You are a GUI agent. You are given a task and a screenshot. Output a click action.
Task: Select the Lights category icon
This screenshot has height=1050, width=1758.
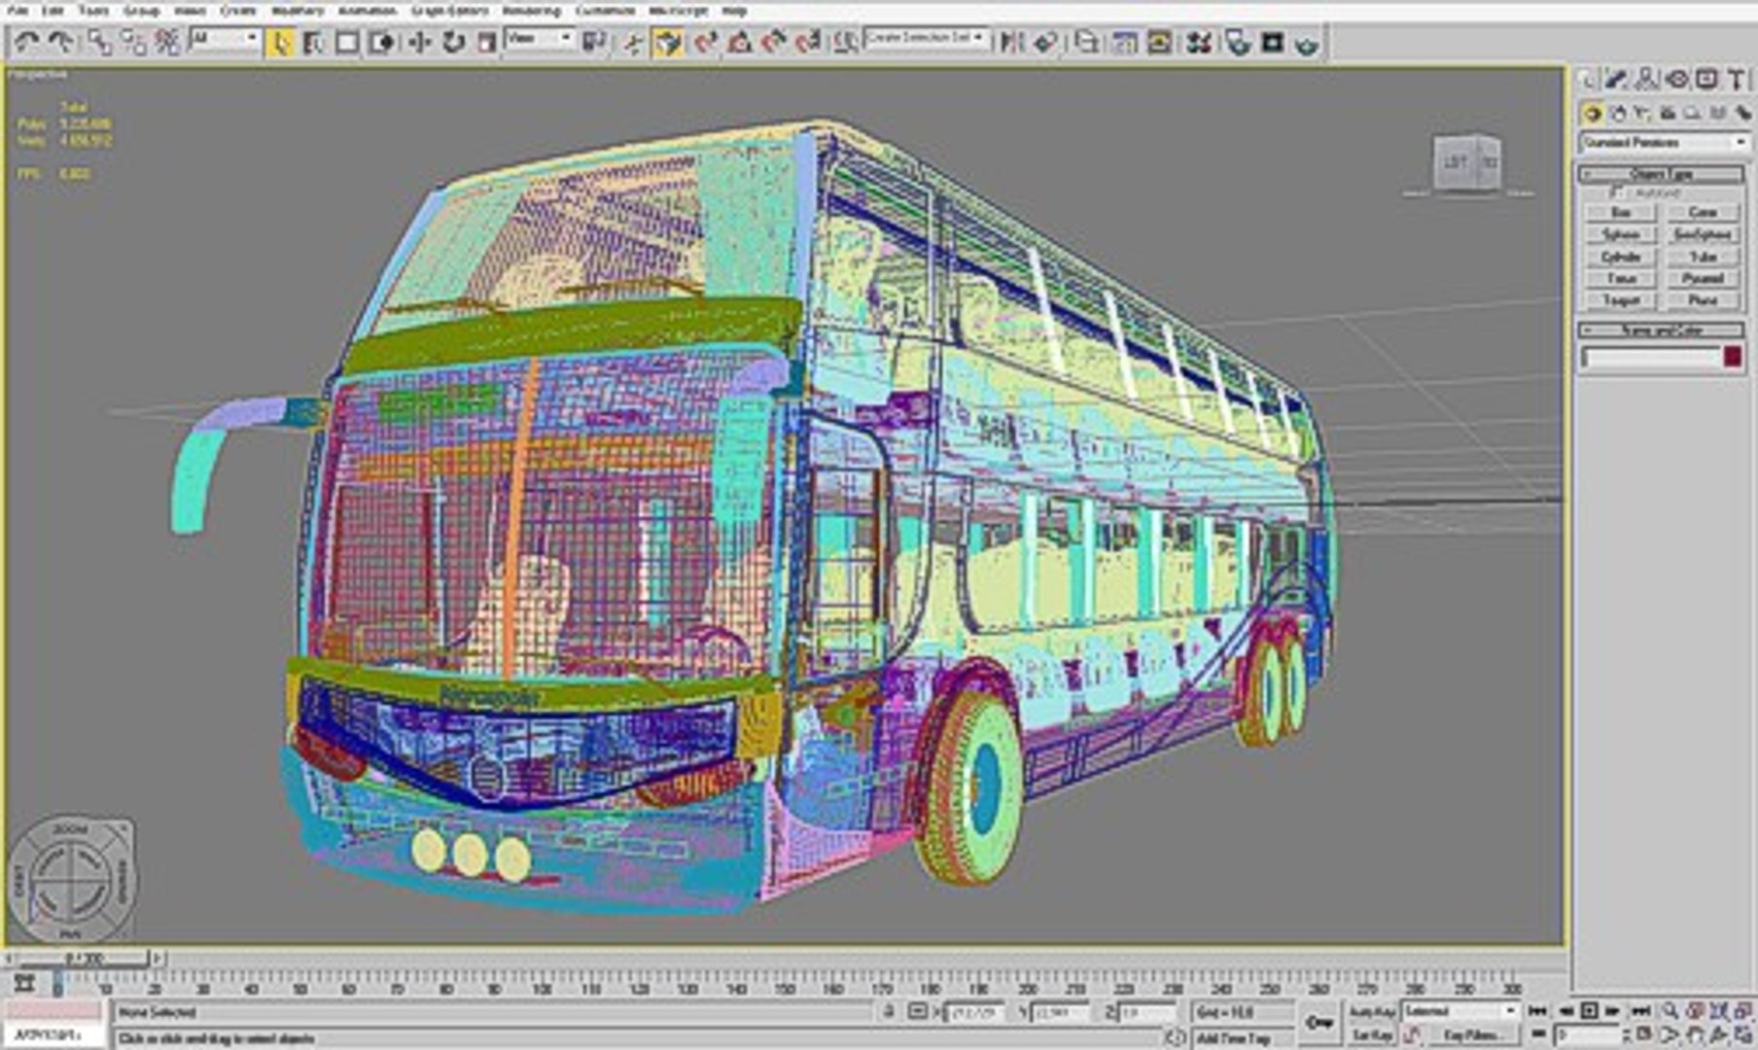(1643, 114)
